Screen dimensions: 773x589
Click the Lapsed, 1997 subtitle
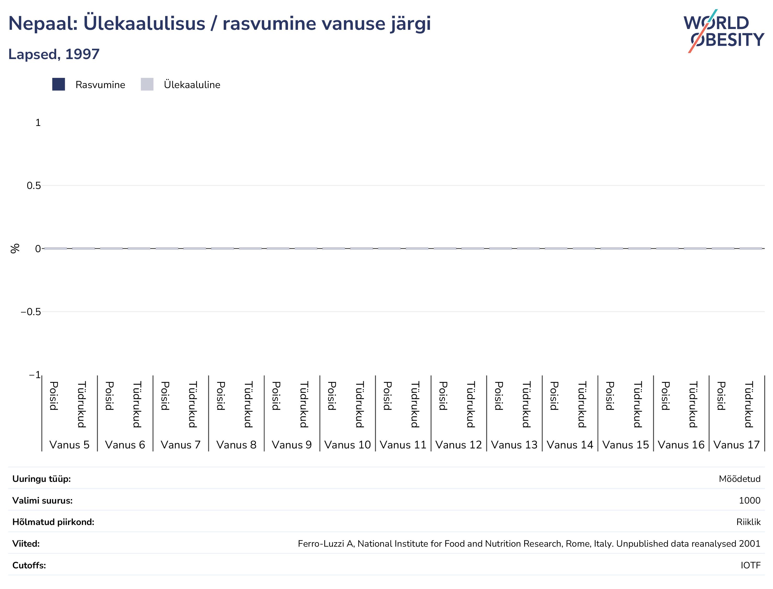pos(54,54)
